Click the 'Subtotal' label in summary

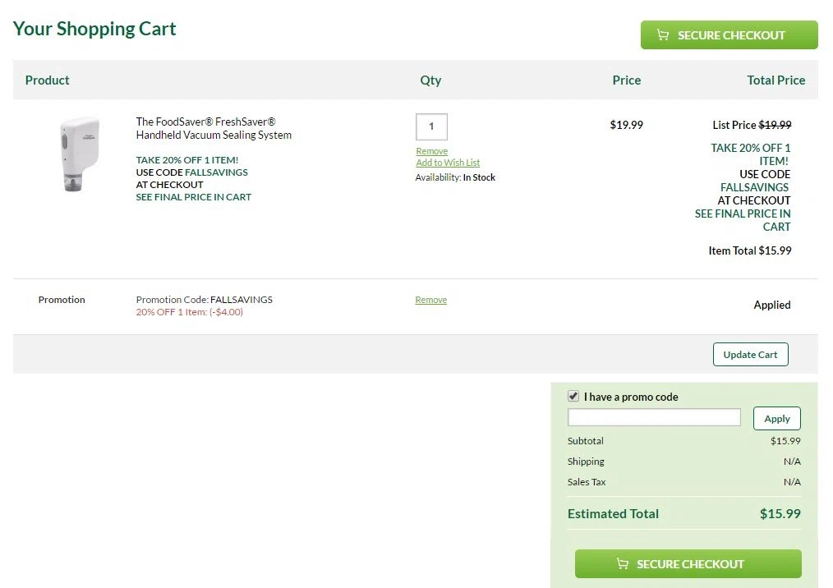click(586, 441)
